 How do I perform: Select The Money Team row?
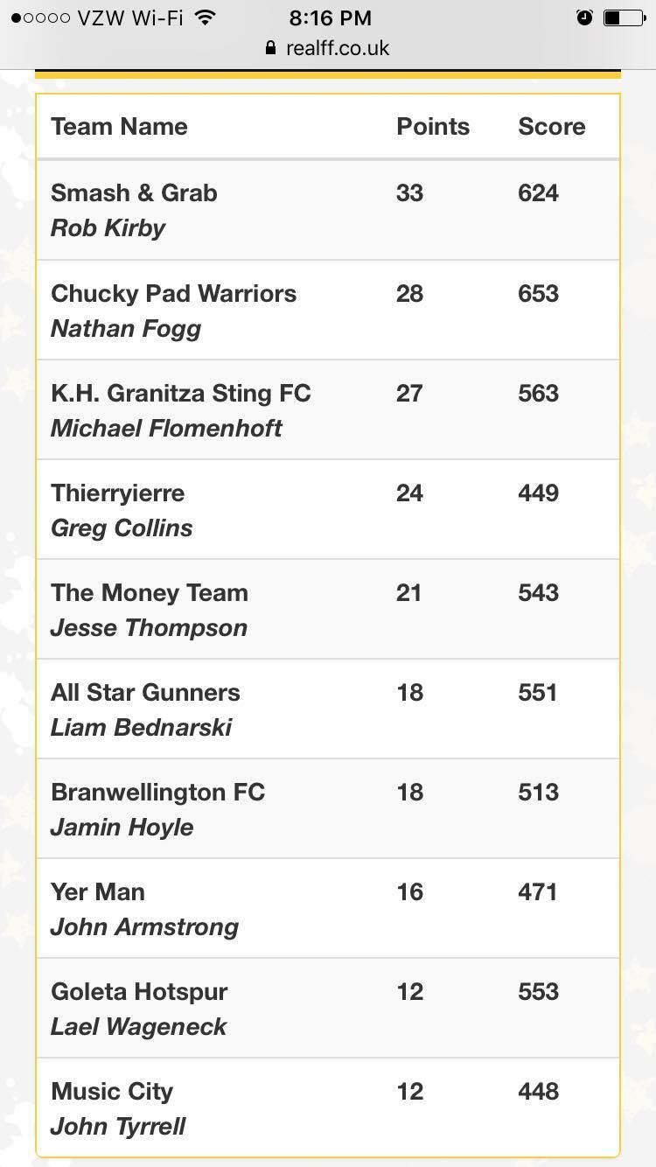150,593
